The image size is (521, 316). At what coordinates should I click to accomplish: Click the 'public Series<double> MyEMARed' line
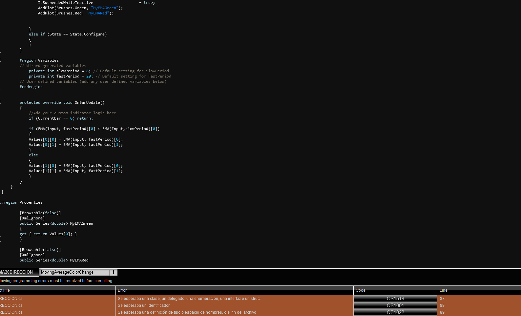(54, 260)
